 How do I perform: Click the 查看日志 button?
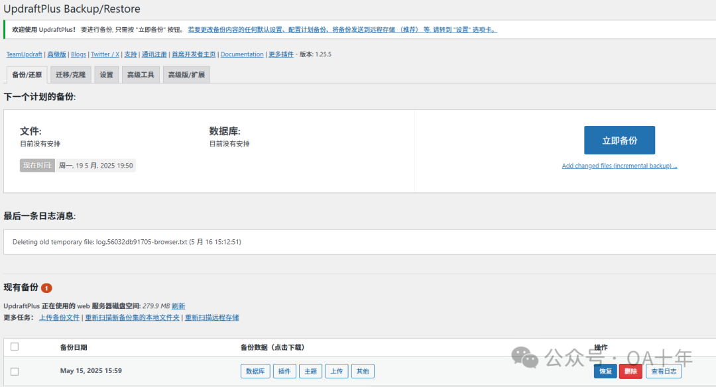[x=664, y=371]
